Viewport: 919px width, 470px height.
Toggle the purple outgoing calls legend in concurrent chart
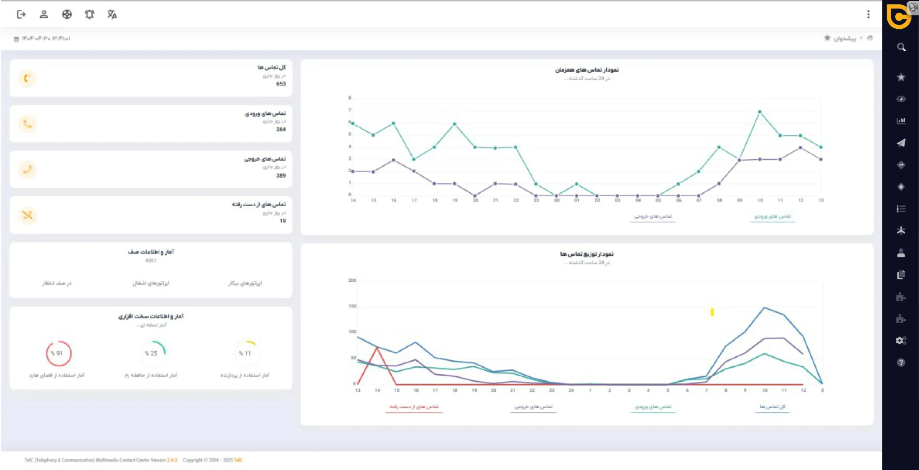click(653, 216)
